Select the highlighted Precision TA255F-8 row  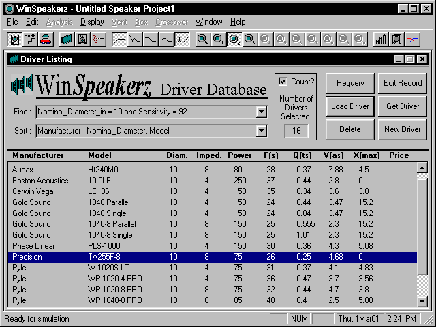[213, 257]
